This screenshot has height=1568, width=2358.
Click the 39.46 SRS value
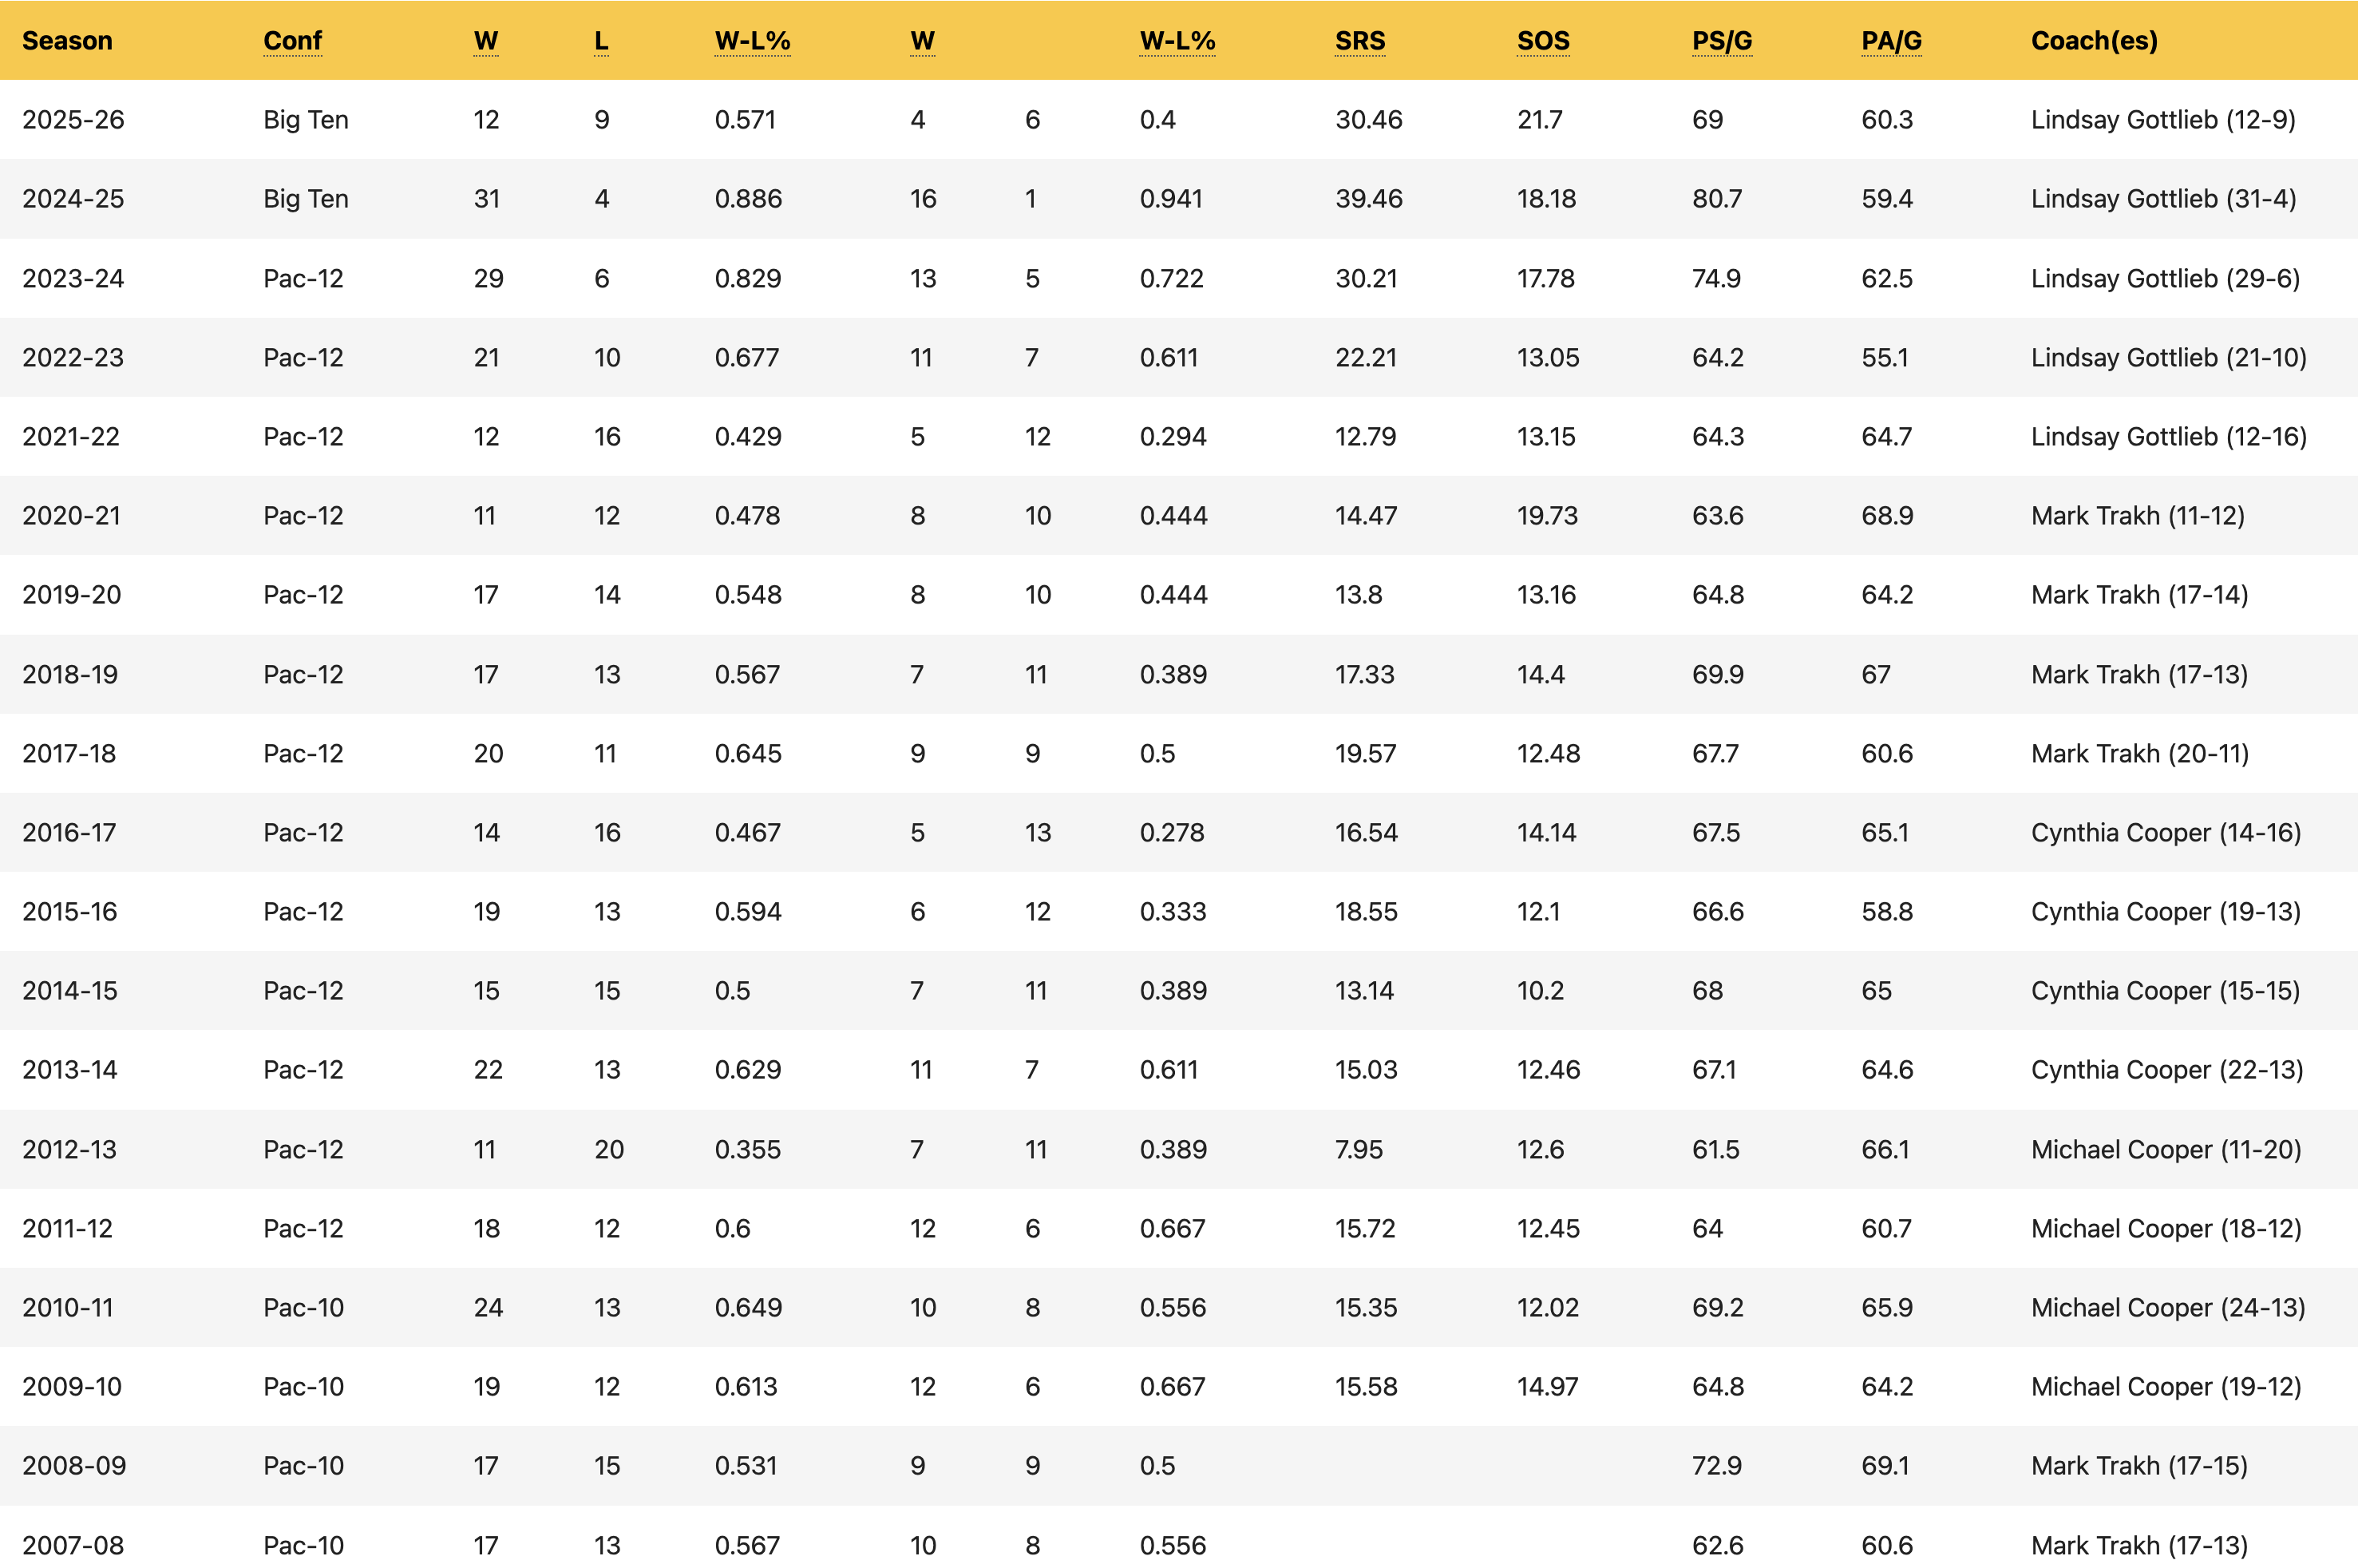[x=1368, y=199]
